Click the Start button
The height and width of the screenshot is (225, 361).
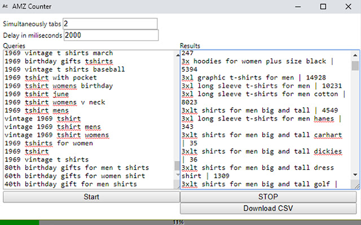click(91, 197)
